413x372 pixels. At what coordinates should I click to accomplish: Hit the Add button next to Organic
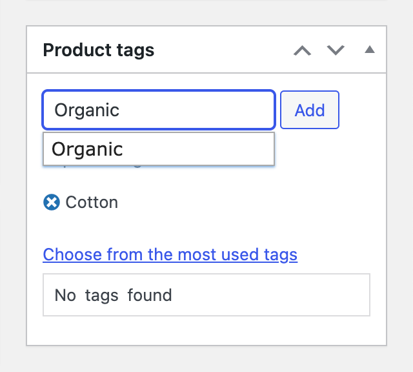(x=309, y=110)
